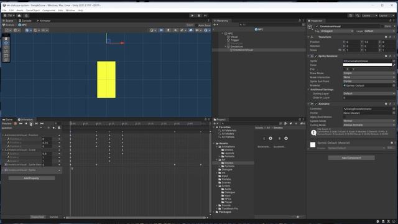The image size is (398, 224).
Task: Collapse the EmoteiconVisual Position property group
Action: click(x=3, y=136)
